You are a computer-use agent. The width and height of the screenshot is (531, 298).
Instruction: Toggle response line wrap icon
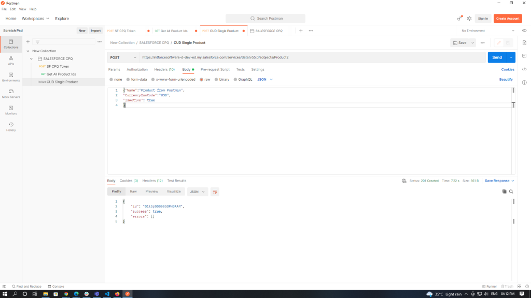(215, 192)
